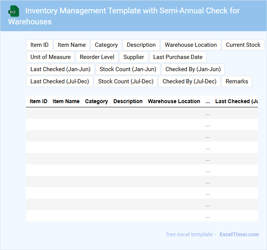Choose the Checked By (Jan-Jun) tag
This screenshot has height=250, width=267.
coord(193,69)
